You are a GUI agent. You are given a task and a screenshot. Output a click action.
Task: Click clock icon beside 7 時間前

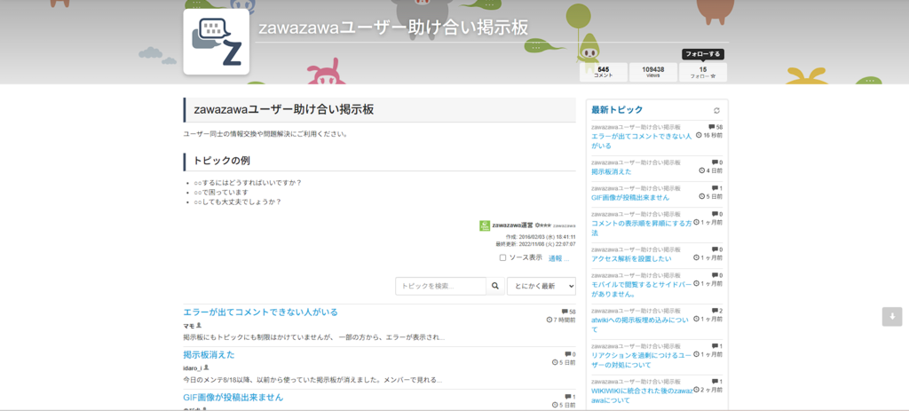549,320
